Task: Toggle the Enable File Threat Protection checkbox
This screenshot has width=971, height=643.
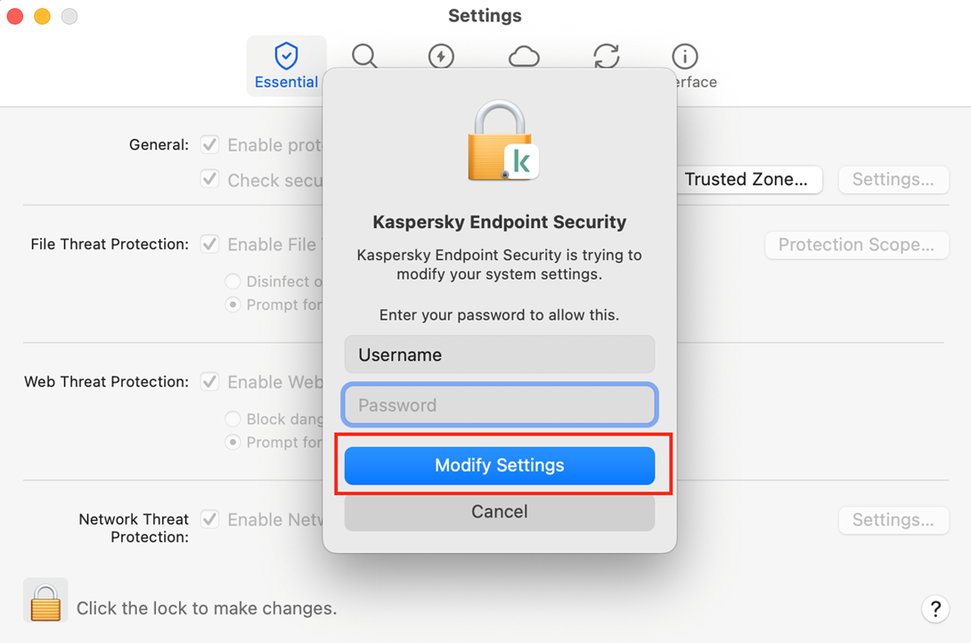Action: tap(210, 243)
